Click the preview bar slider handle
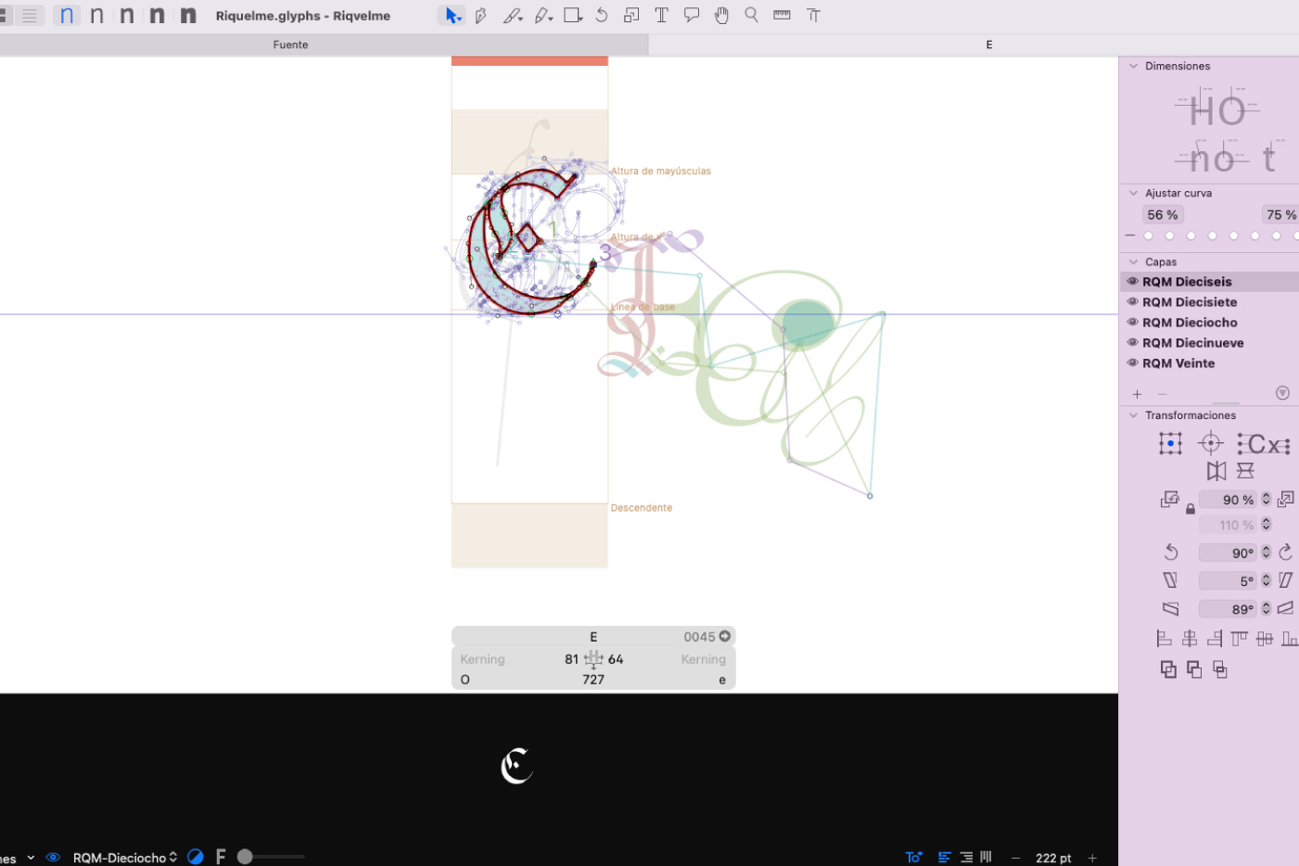The width and height of the screenshot is (1299, 866). point(245,858)
